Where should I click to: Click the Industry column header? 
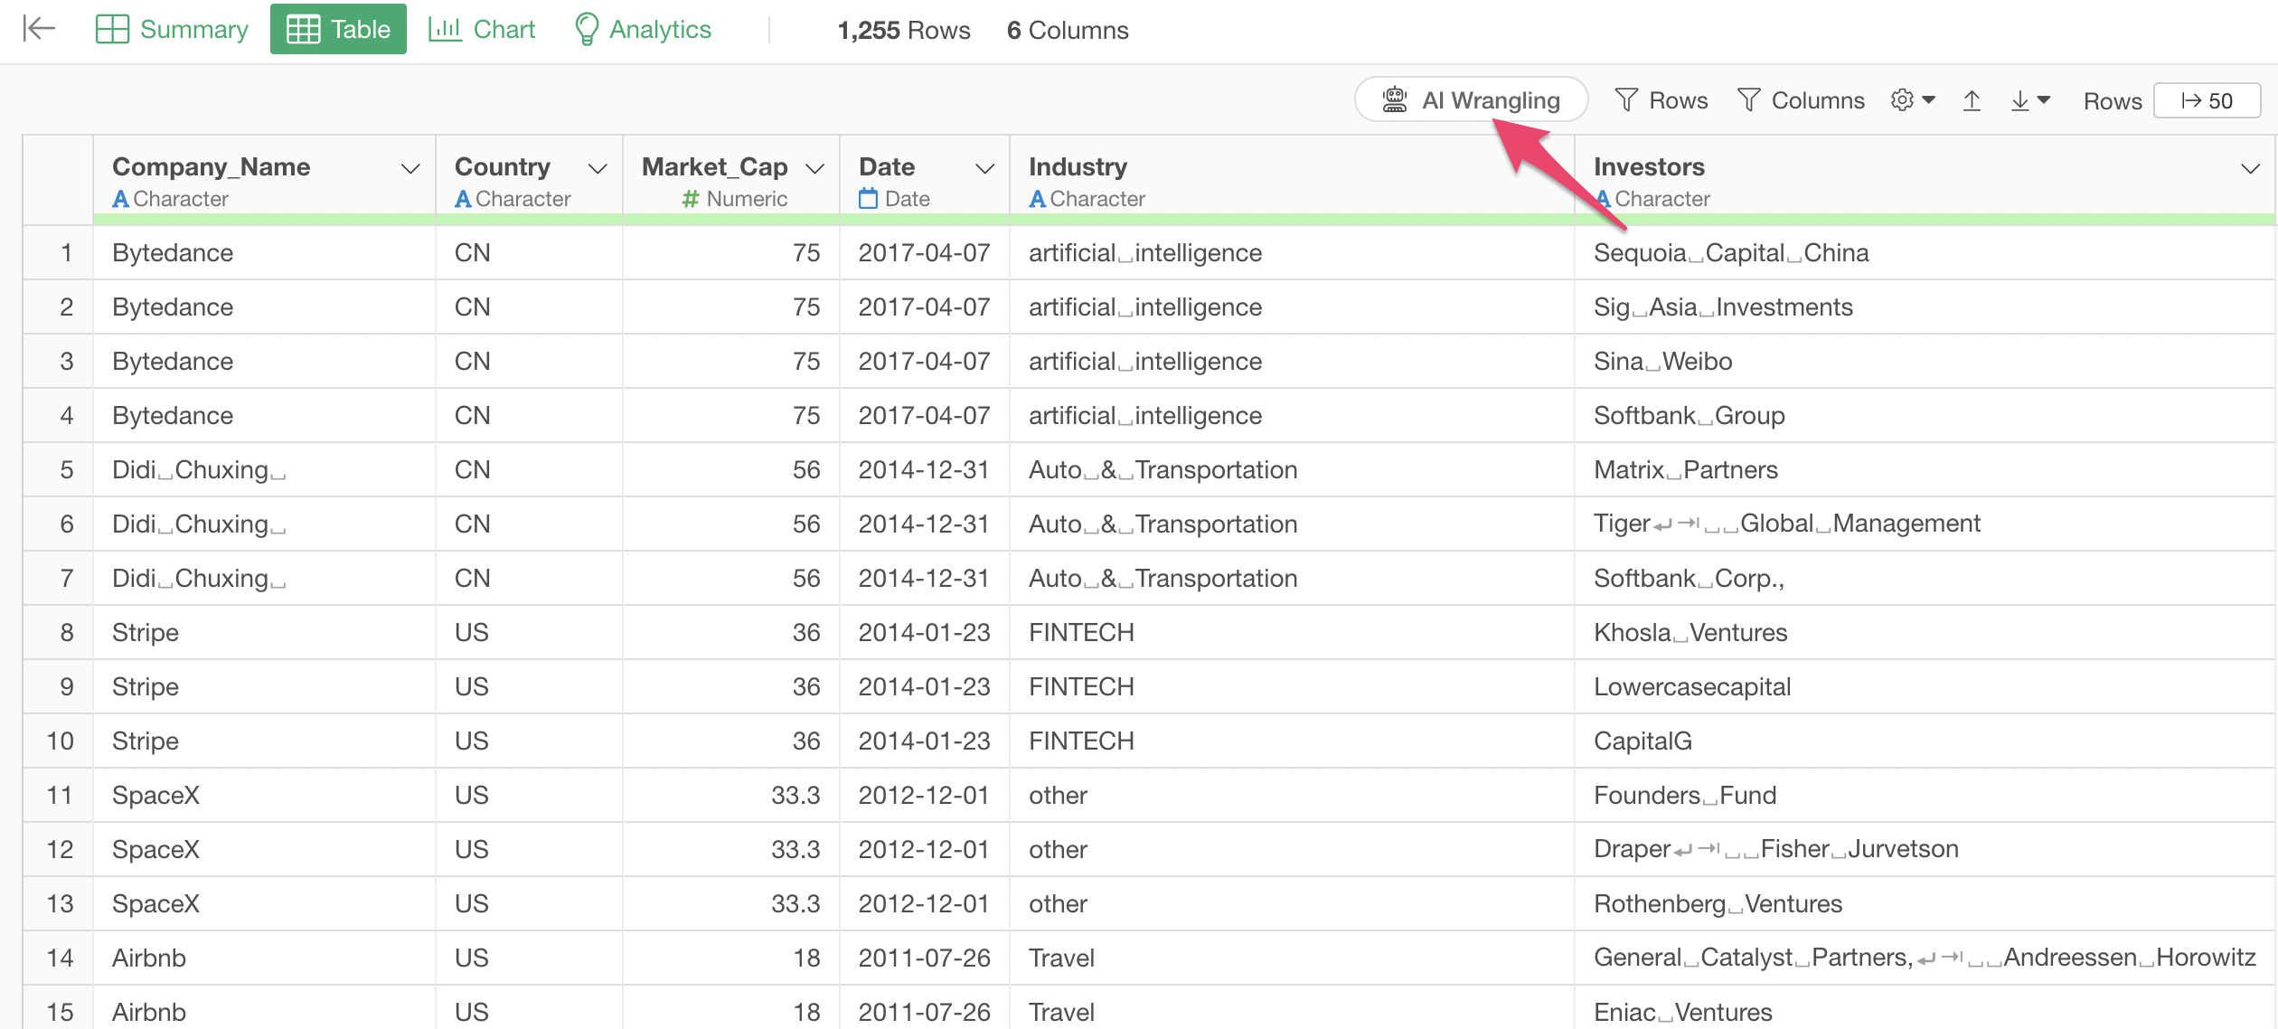tap(1078, 167)
